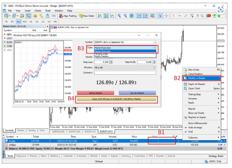Select the M1 timeframe

6,22
